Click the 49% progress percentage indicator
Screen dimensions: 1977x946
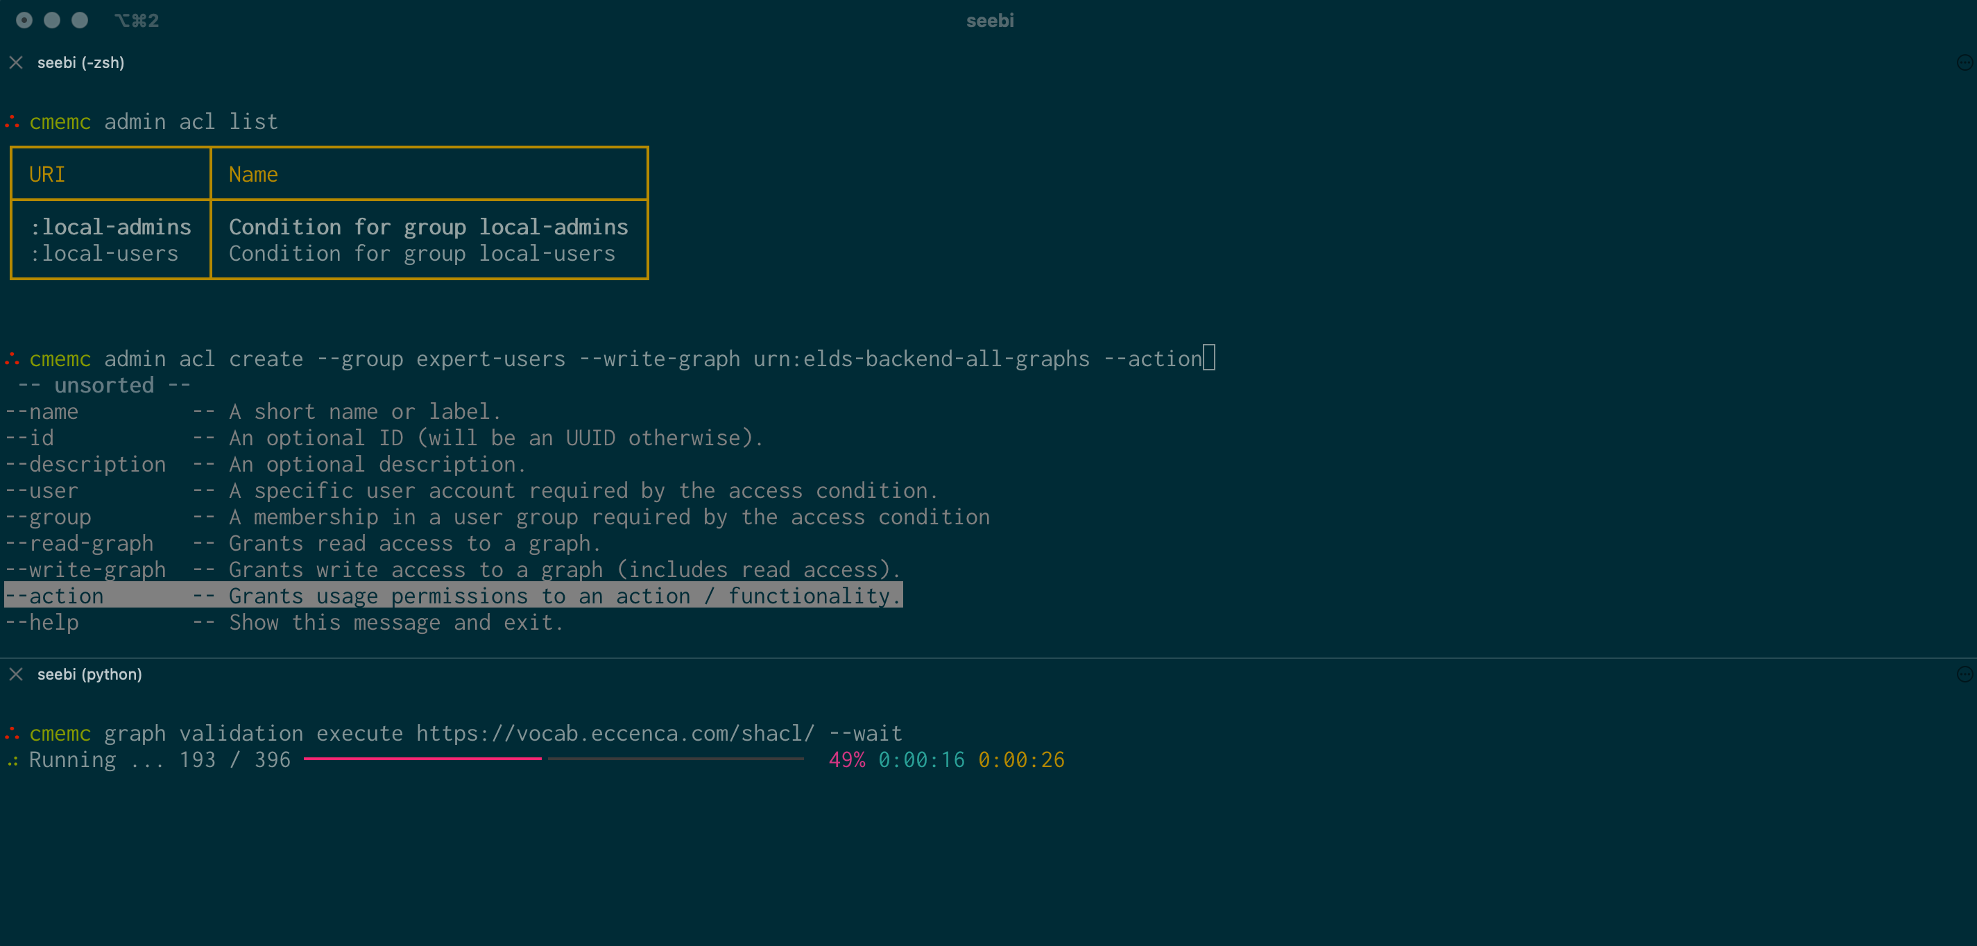(846, 759)
